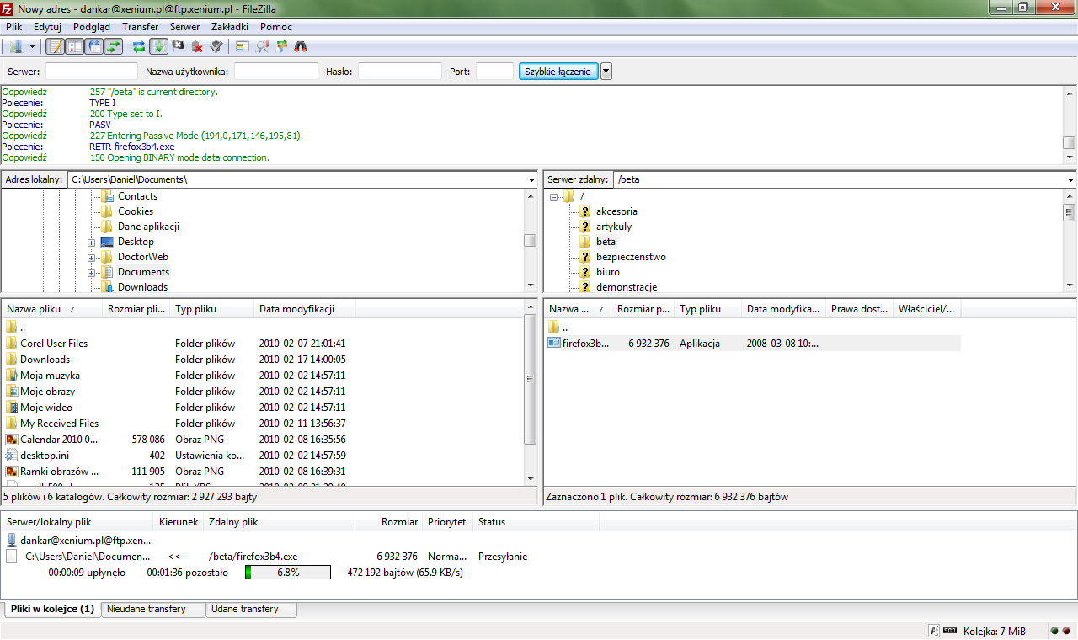1078x640 pixels.
Task: Toggle synchronized browsing icon
Action: click(281, 46)
